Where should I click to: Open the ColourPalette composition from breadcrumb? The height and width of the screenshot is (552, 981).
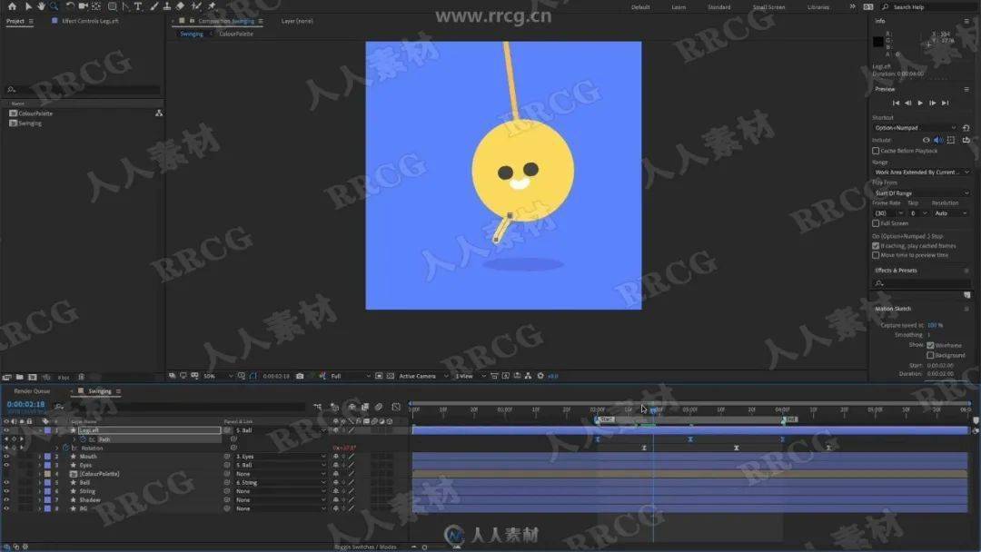click(x=236, y=34)
